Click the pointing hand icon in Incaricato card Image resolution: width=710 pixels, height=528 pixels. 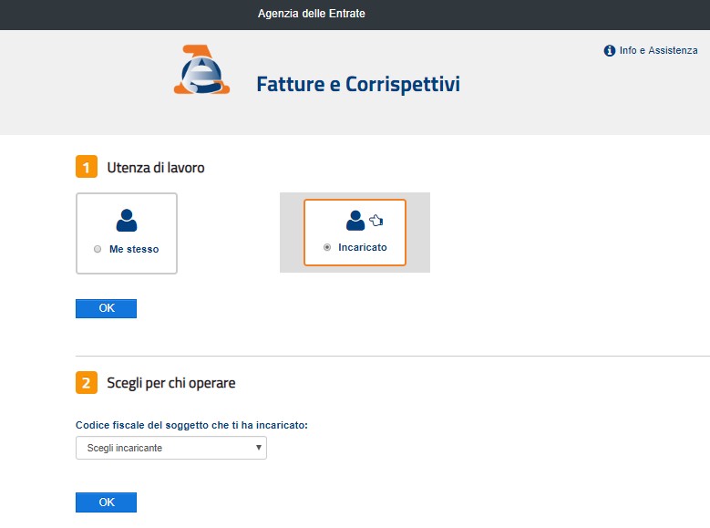tap(376, 221)
